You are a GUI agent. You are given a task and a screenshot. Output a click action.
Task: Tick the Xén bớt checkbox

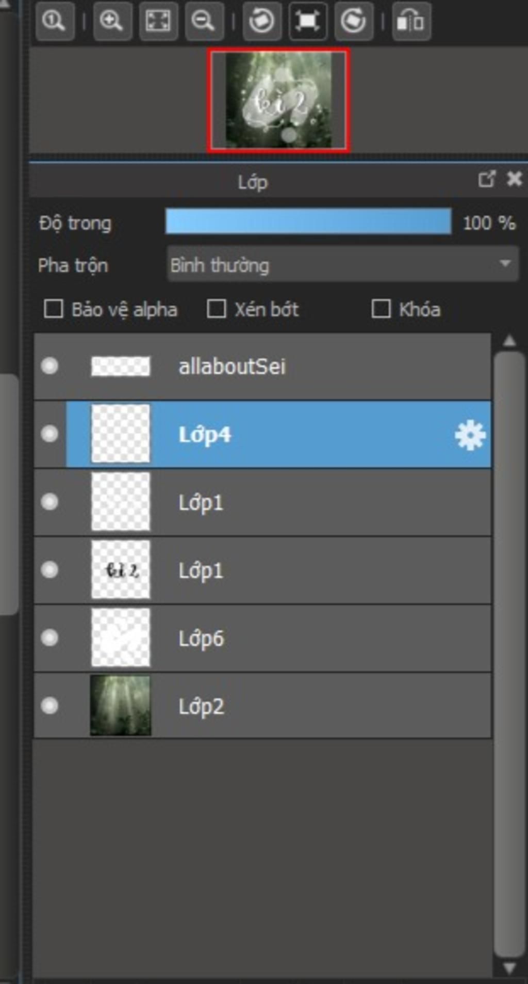216,309
